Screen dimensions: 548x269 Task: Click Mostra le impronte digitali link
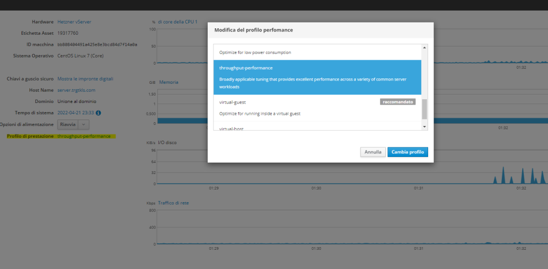click(x=85, y=78)
